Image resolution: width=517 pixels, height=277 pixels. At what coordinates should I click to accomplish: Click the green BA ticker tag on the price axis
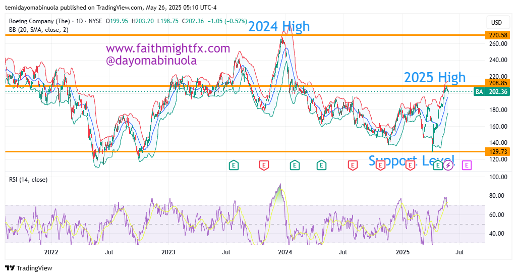[x=479, y=92]
